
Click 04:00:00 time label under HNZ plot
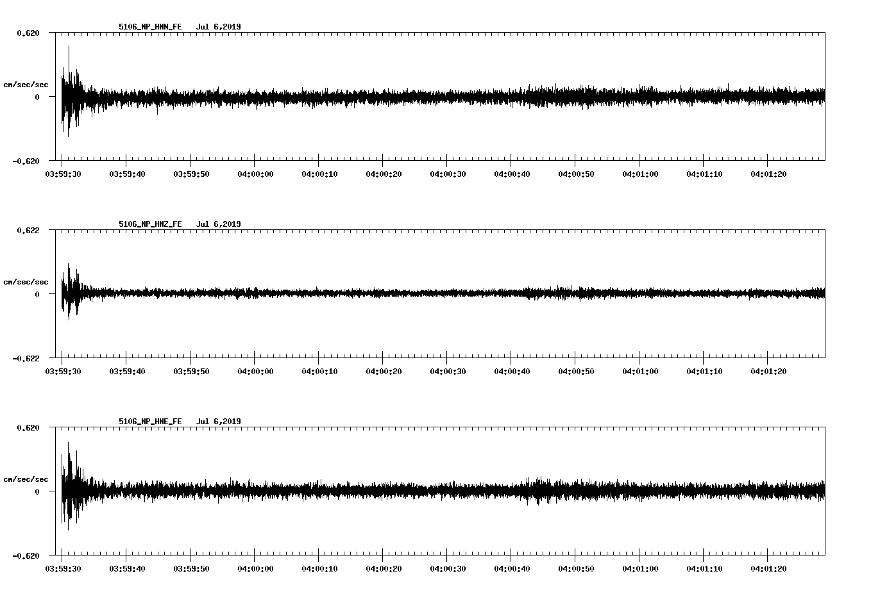(x=255, y=371)
